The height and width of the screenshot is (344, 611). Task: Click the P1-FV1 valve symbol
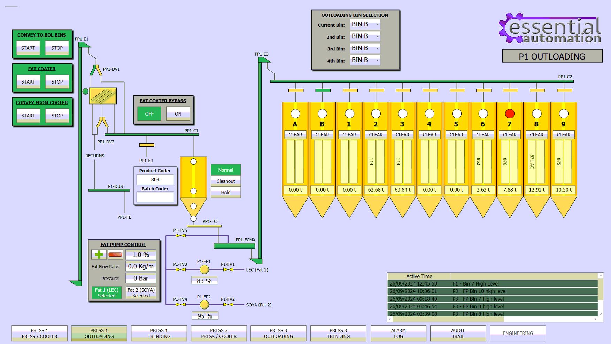tap(228, 269)
